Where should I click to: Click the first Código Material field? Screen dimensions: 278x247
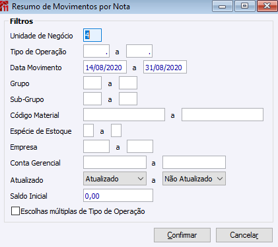click(x=124, y=115)
